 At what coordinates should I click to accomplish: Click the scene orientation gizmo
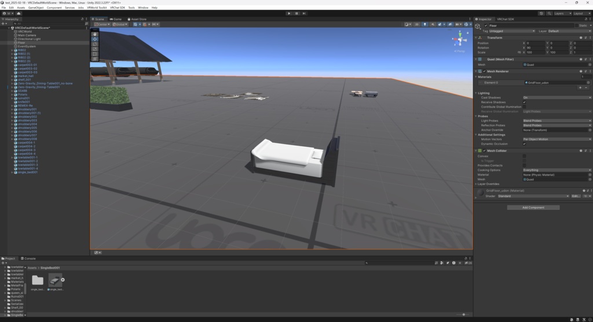pyautogui.click(x=460, y=39)
